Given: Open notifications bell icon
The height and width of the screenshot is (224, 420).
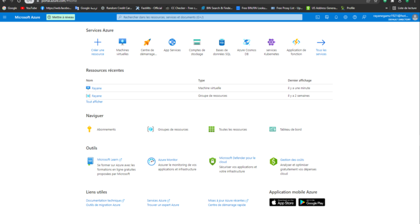Looking at the screenshot, I should tap(336, 17).
